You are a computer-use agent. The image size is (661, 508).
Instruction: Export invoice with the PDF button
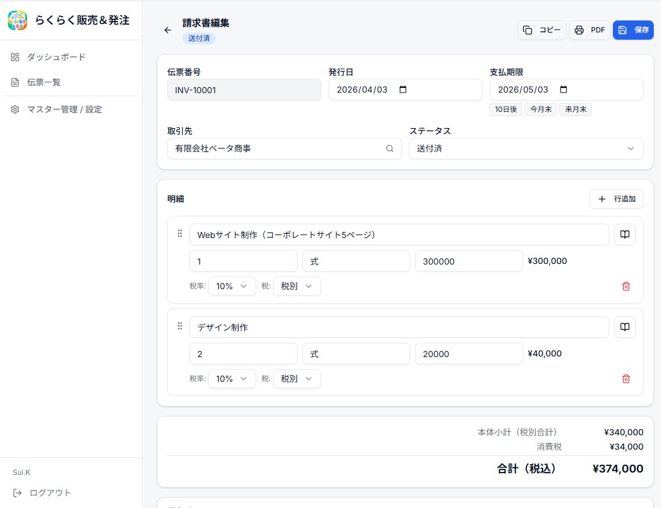click(590, 30)
